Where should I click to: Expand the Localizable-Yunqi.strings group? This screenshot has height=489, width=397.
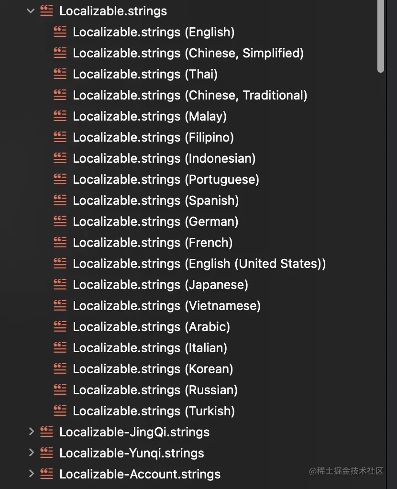point(30,453)
